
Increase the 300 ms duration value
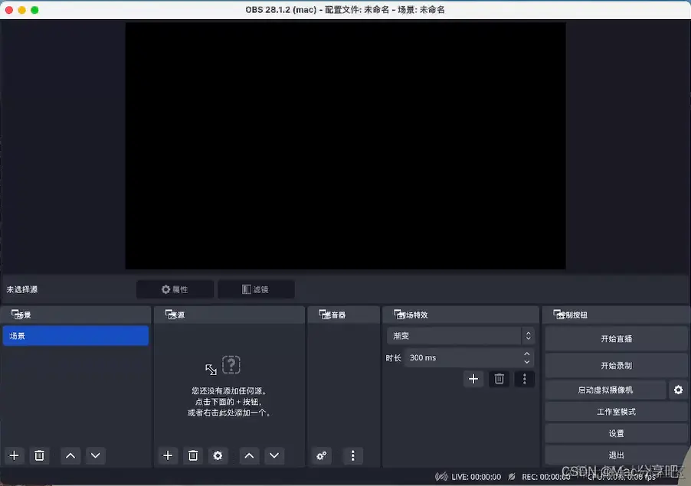pyautogui.click(x=526, y=354)
